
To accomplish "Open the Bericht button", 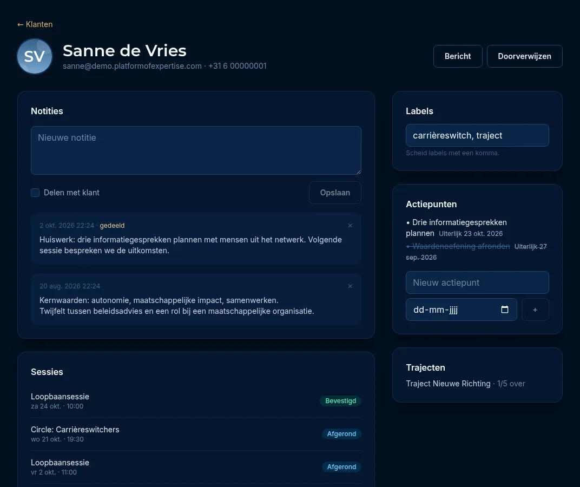I will coord(458,56).
